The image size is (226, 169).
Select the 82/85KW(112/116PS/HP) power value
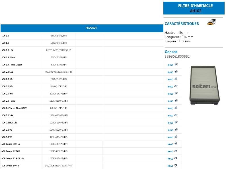tap(59, 50)
